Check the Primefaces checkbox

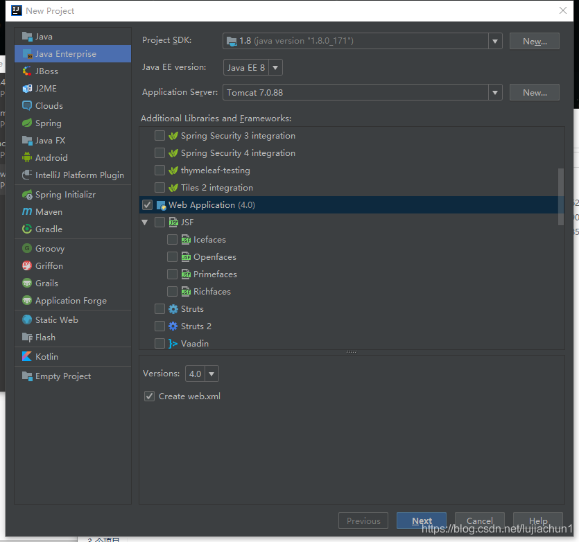[x=172, y=274]
